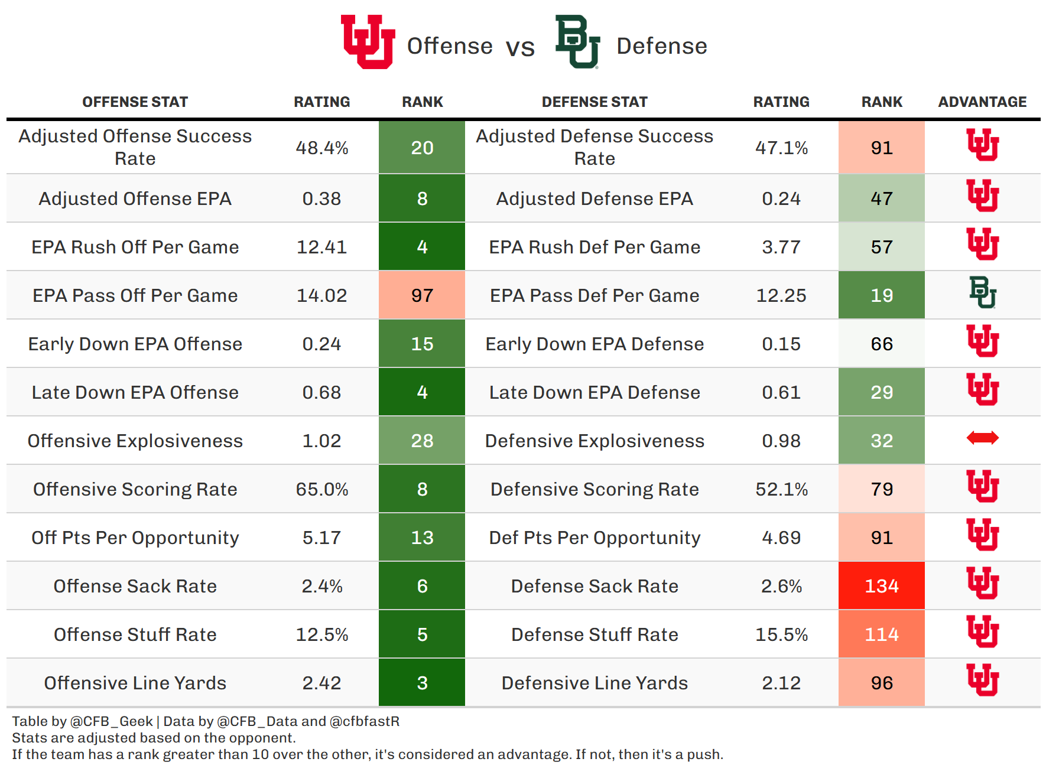The width and height of the screenshot is (1046, 775).
Task: Select Baylor advantage icon for EPA Pass row
Action: [982, 293]
